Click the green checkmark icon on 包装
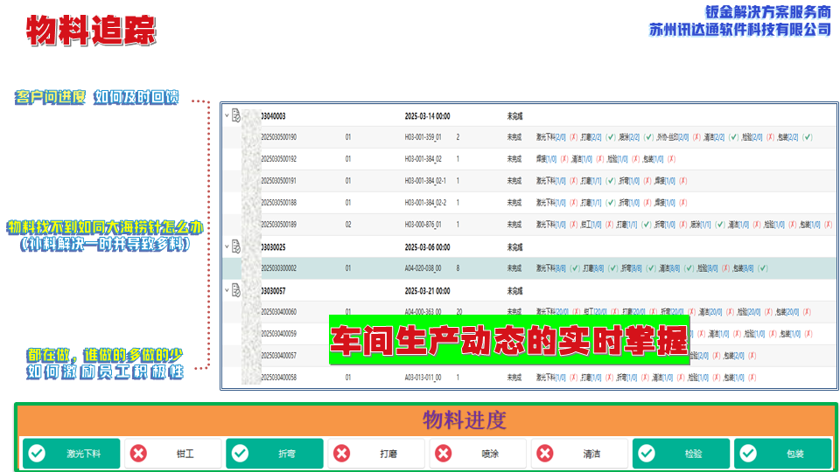This screenshot has width=840, height=472. [x=748, y=454]
